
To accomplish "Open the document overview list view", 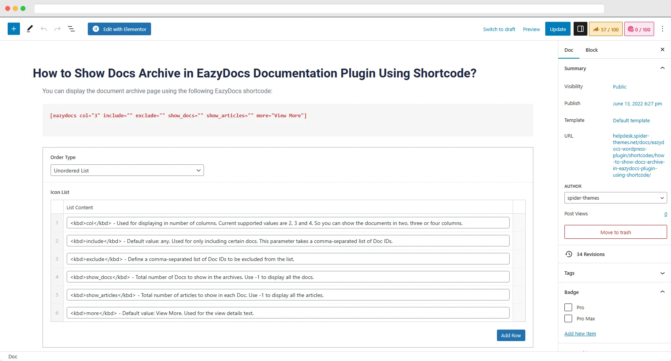I will [71, 29].
